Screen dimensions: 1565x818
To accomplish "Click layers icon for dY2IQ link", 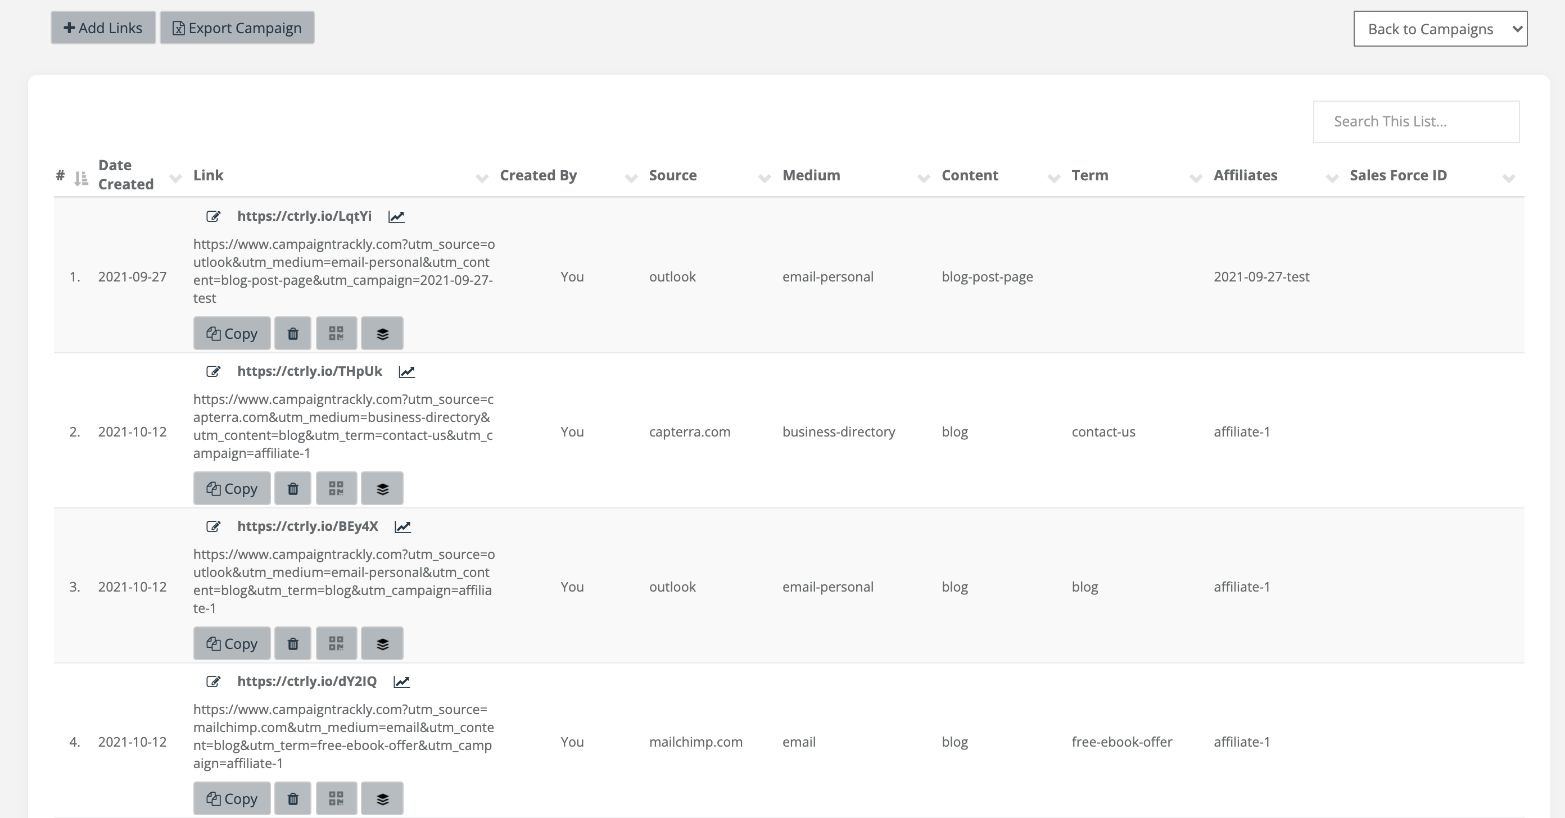I will coord(382,798).
